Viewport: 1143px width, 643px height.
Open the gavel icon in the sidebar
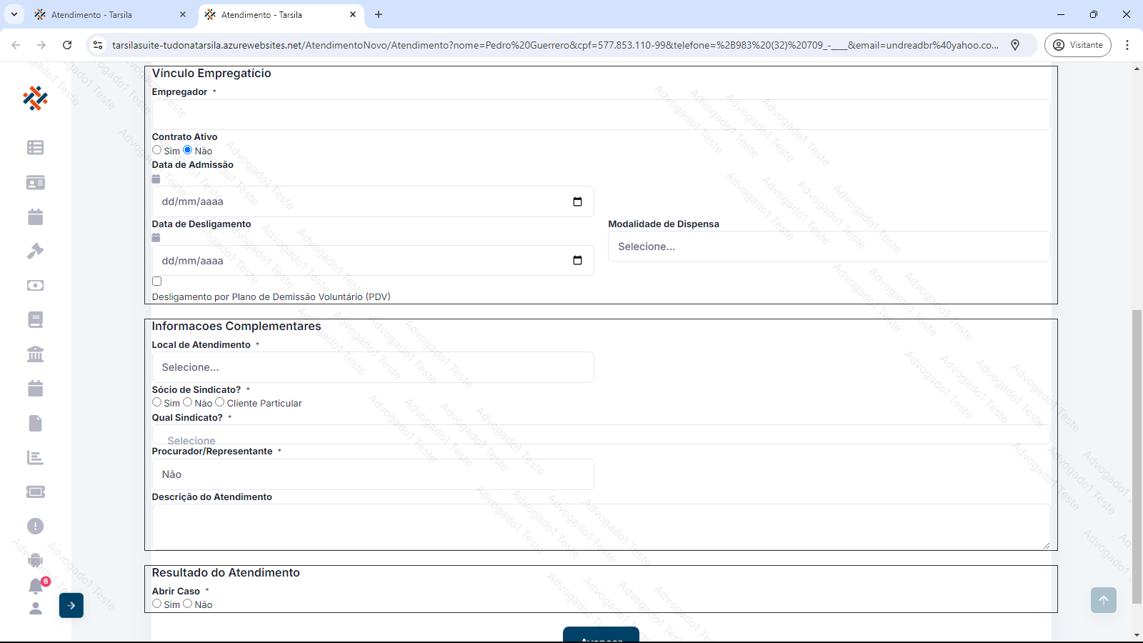click(35, 251)
